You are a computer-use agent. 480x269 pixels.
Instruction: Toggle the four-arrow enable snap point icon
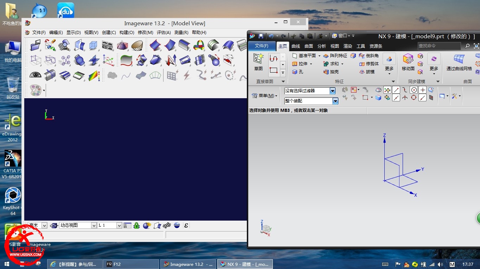387,90
